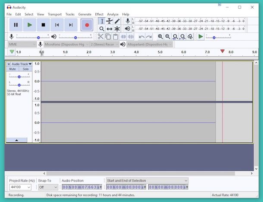Image resolution: width=263 pixels, height=202 pixels.
Task: Skip to start of track
Action: pyautogui.click(x=57, y=25)
